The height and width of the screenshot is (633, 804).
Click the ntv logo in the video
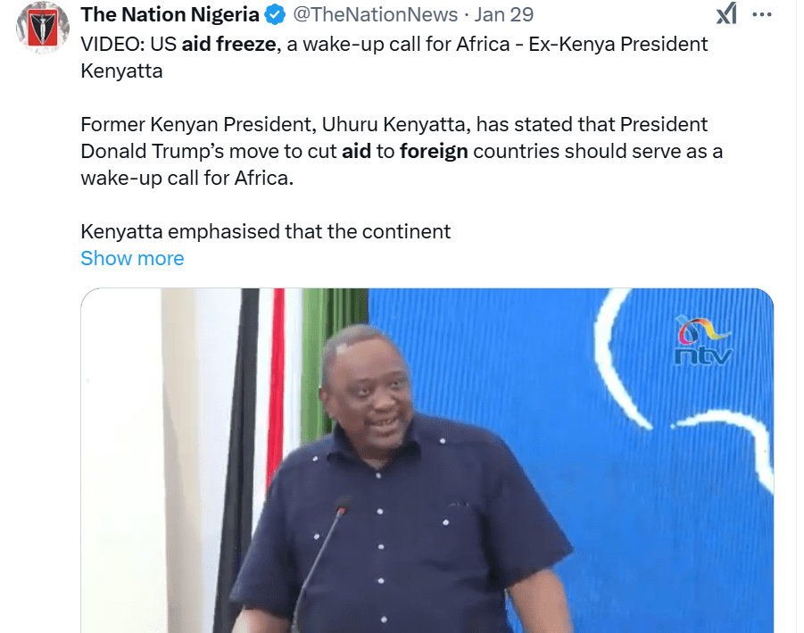pos(703,343)
